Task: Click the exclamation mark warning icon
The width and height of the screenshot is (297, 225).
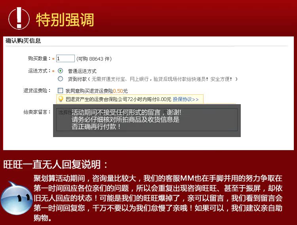Action: [19, 18]
